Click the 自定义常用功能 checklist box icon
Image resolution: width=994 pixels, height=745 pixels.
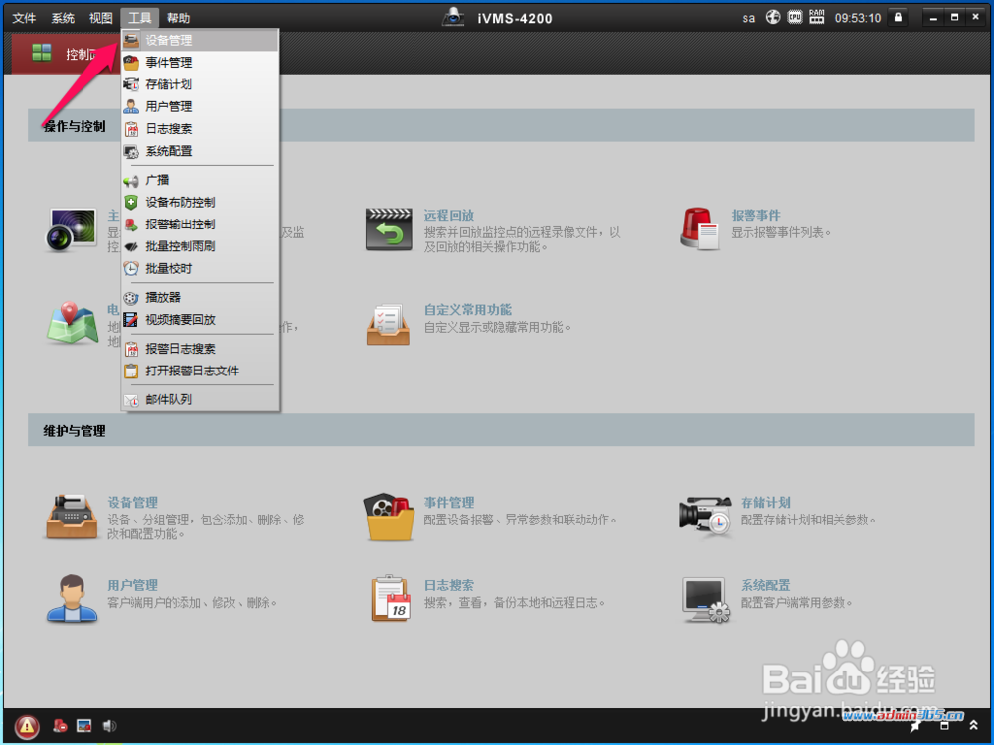388,325
